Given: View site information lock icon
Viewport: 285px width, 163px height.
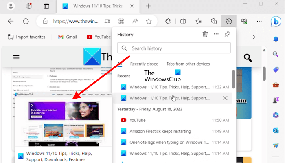Looking at the screenshot, I should [45, 21].
